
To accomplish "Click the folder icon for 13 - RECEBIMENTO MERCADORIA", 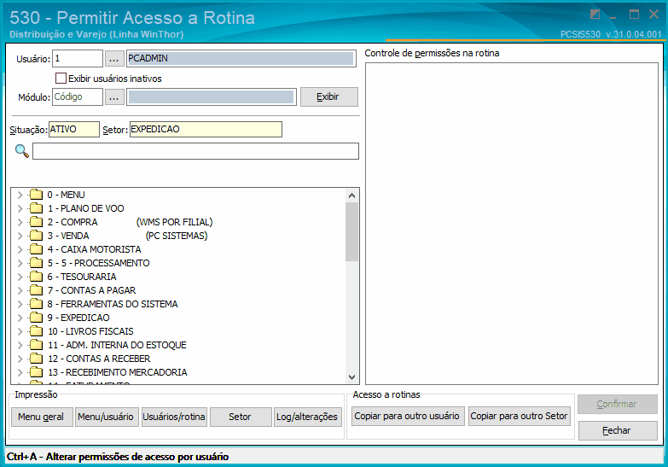I will point(36,372).
